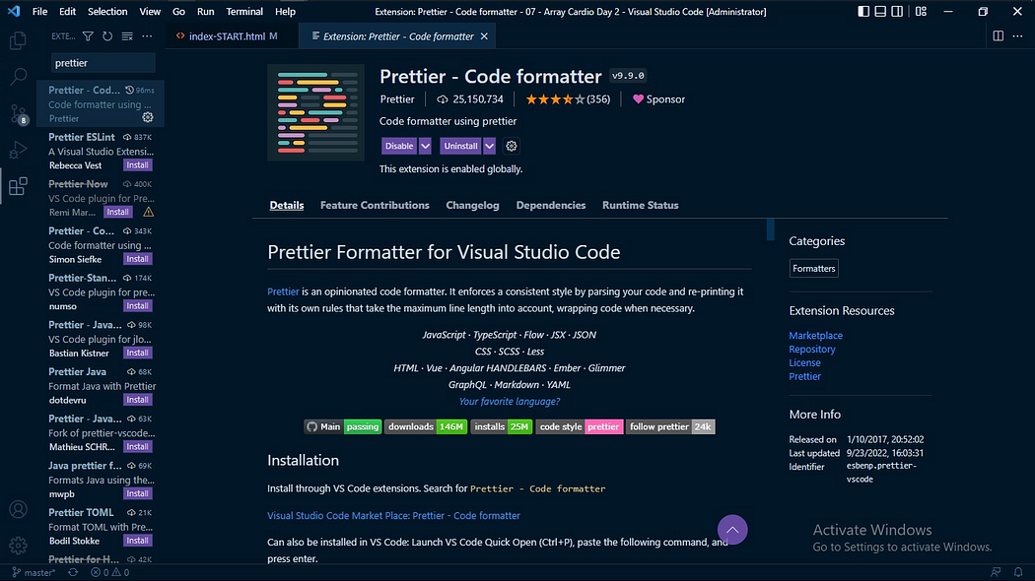Open the Repository resource link
Screen dimensions: 1035x581
click(x=812, y=349)
